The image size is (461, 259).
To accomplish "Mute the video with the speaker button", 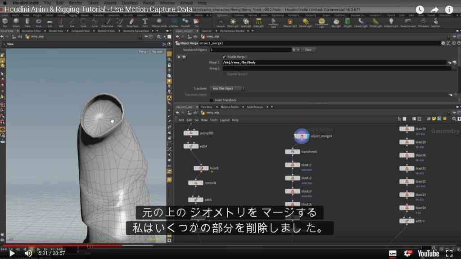I will (28, 254).
